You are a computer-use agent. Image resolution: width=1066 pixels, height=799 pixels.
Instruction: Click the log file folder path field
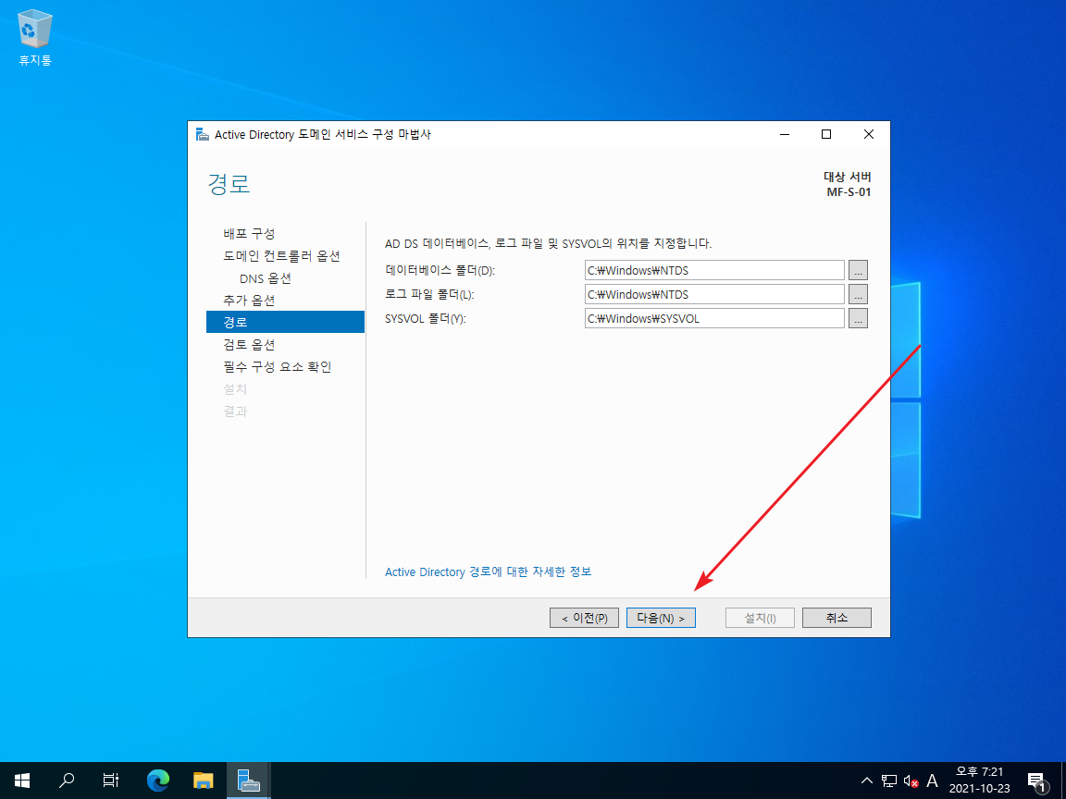(714, 294)
